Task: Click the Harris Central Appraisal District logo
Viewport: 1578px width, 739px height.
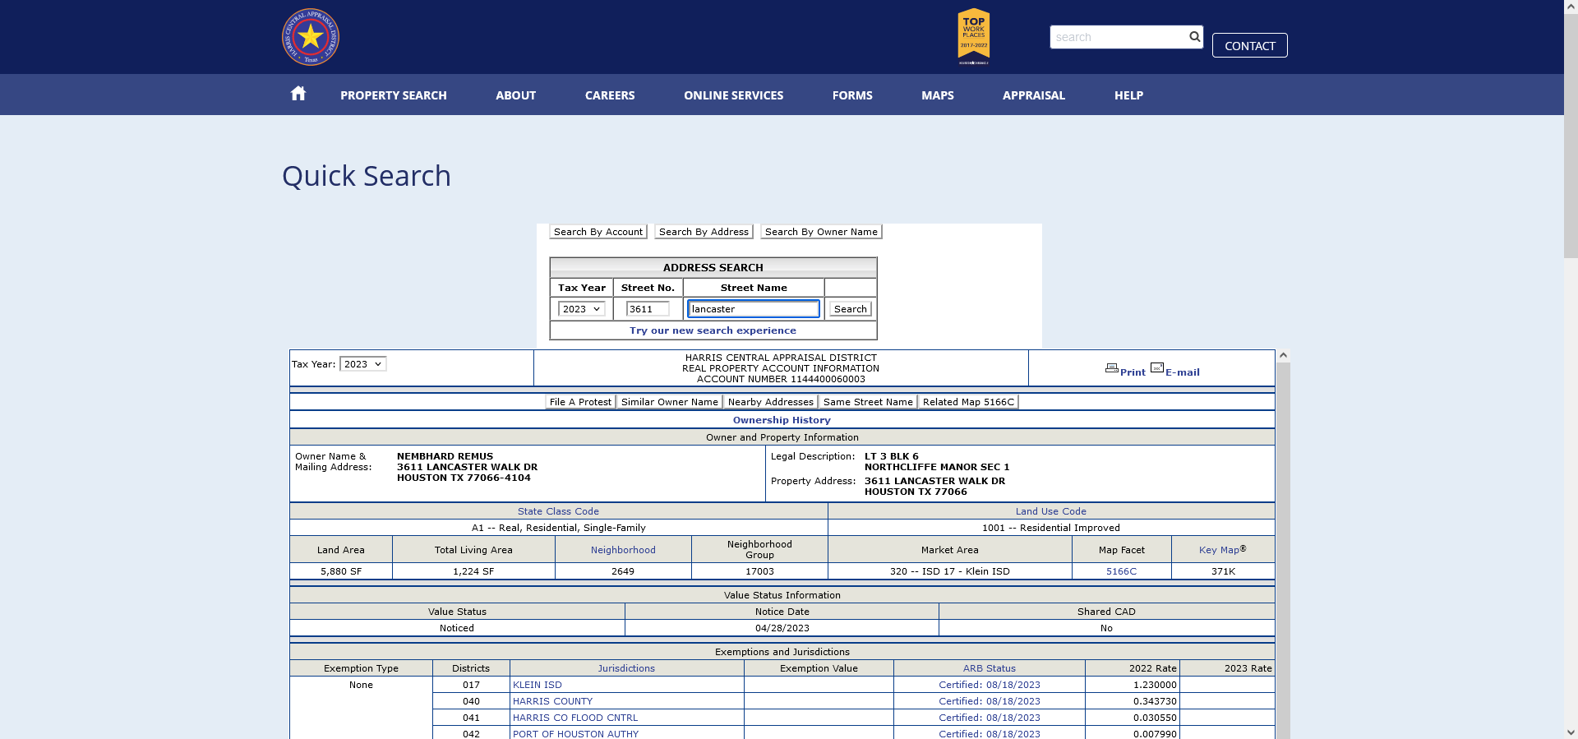Action: (311, 37)
